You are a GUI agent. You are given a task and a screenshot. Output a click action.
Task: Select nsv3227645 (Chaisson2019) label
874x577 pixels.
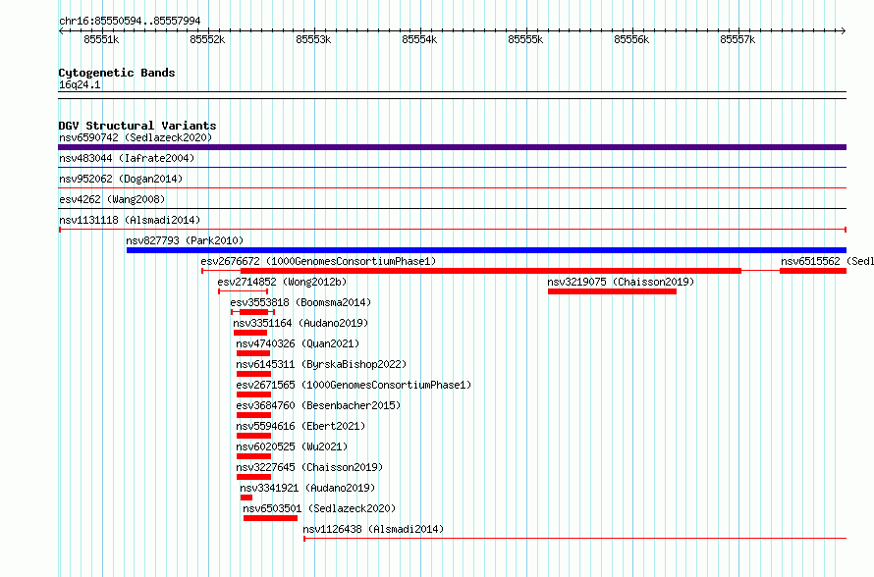click(309, 467)
